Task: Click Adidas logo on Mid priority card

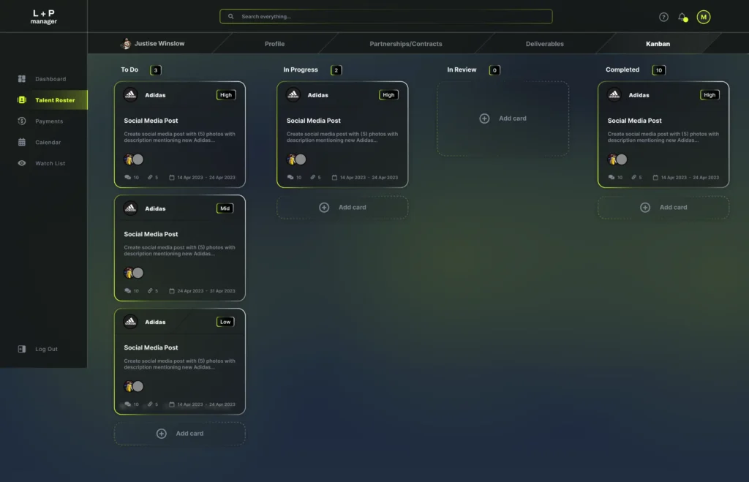Action: tap(130, 208)
